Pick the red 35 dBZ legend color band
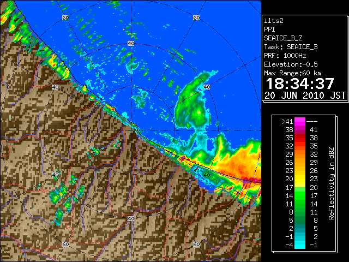 [x=300, y=138]
